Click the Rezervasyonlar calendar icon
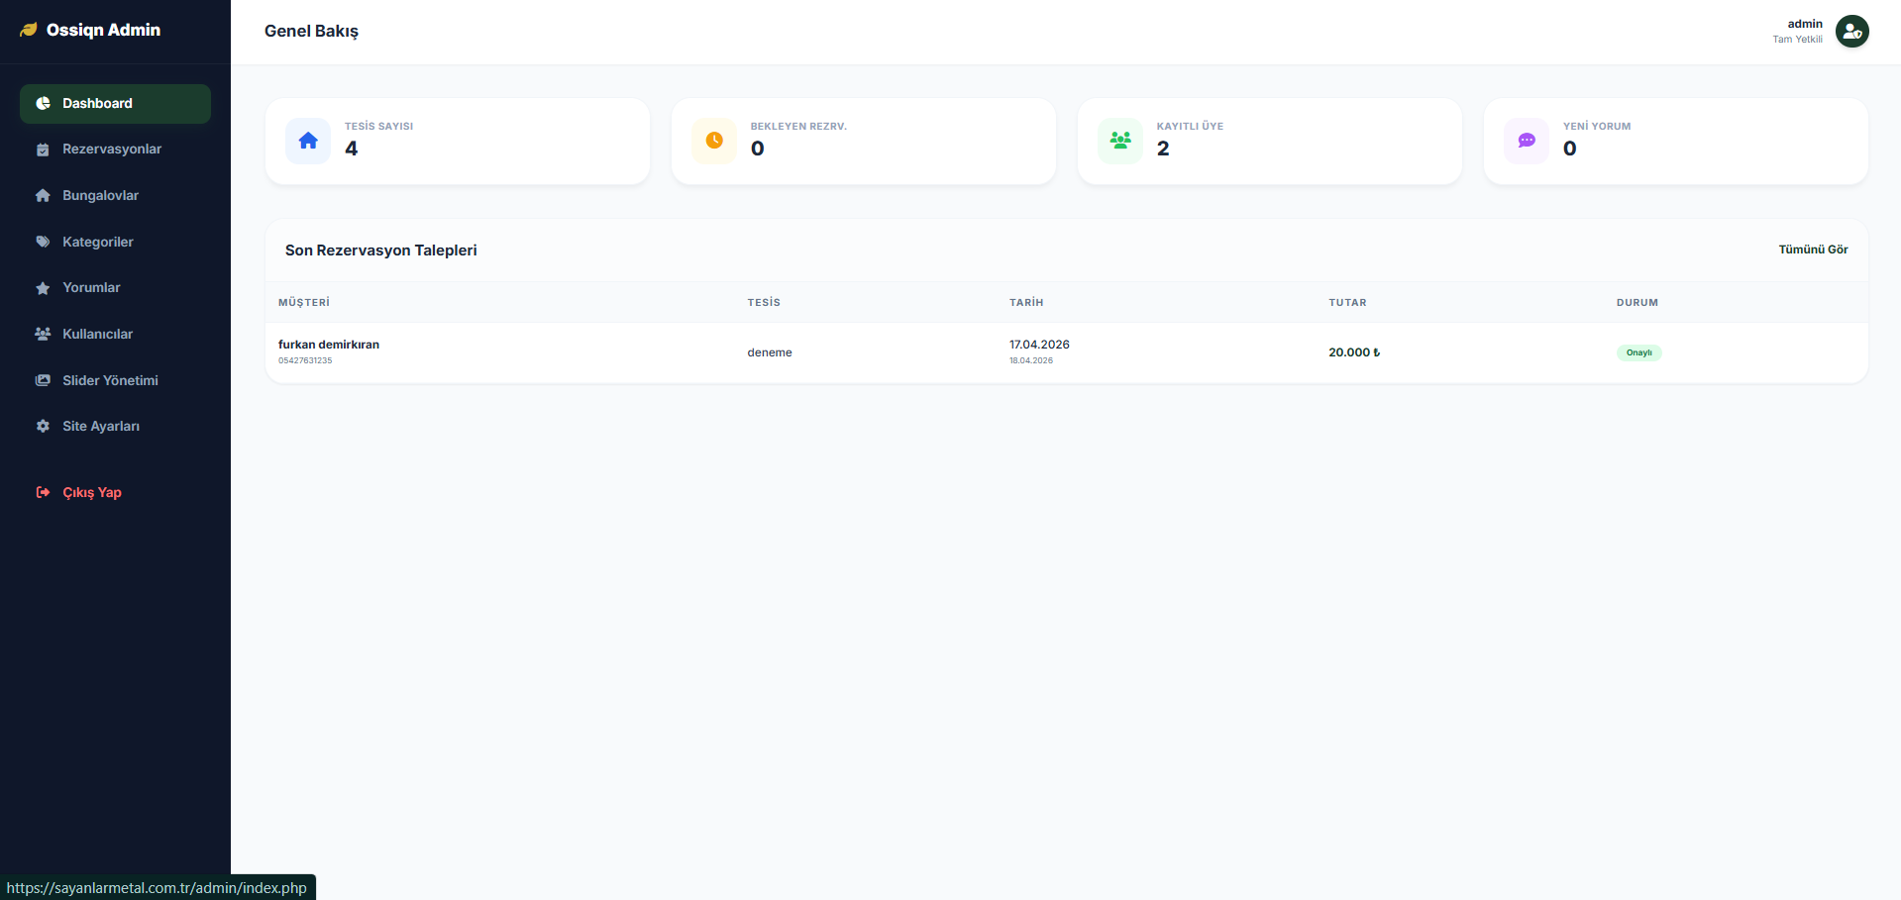Image resolution: width=1901 pixels, height=900 pixels. point(43,150)
